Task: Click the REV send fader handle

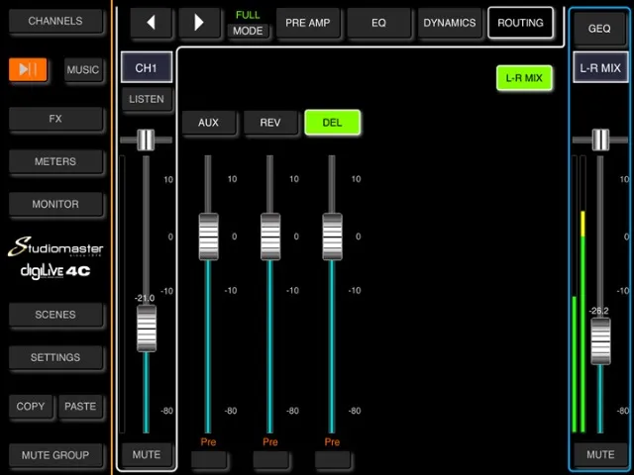Action: pos(270,236)
